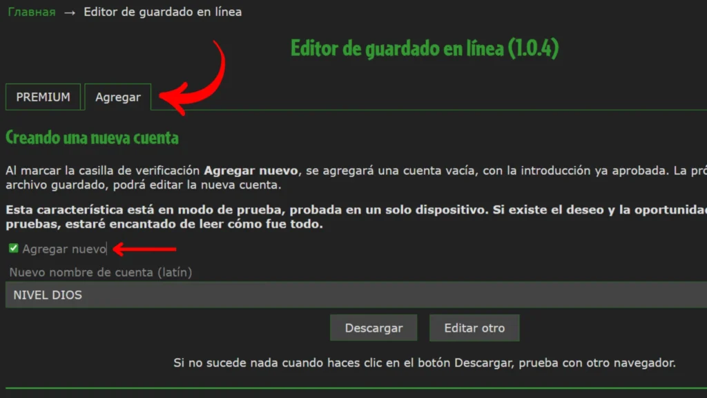Click the paragraph beginning 'Al marcar la casilla'
The height and width of the screenshot is (398, 707).
356,178
